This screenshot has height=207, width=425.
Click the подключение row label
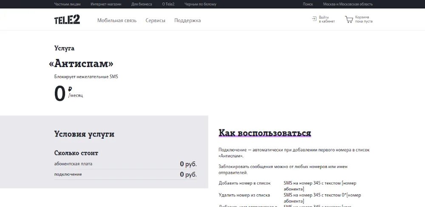(68, 174)
